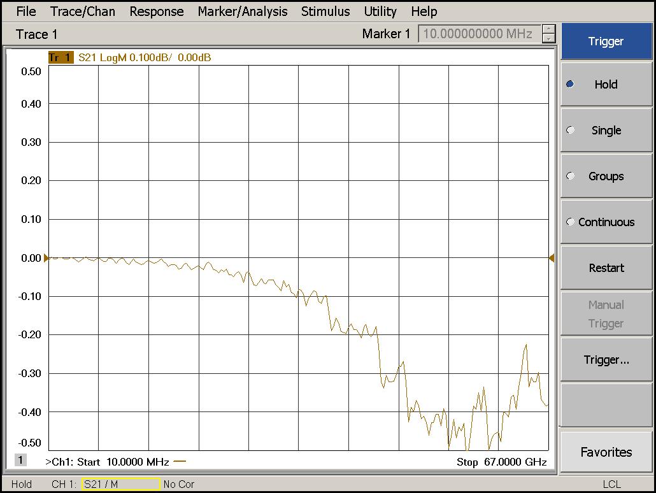Screen dimensions: 656x493
Task: Click the Manual Trigger button
Action: [x=606, y=314]
